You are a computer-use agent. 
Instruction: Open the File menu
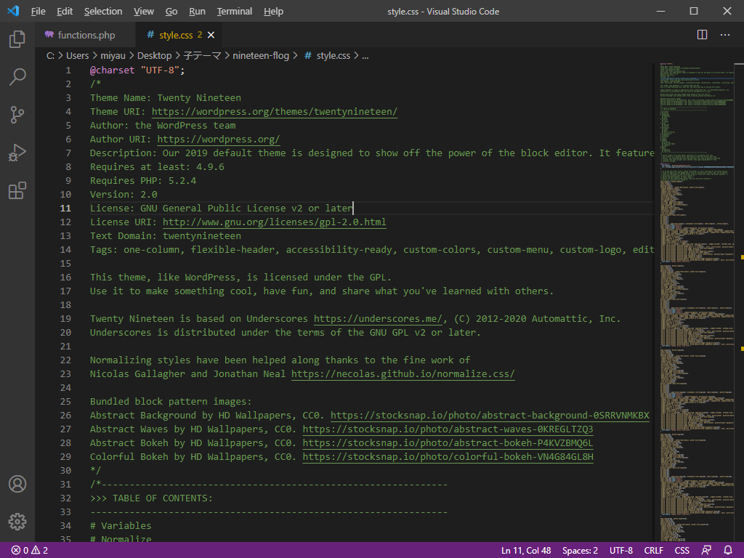click(x=38, y=12)
